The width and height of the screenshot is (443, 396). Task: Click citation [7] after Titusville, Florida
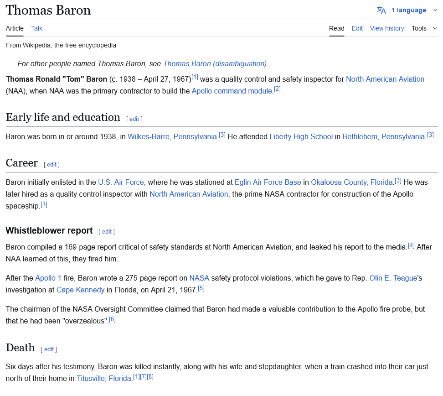pyautogui.click(x=143, y=377)
